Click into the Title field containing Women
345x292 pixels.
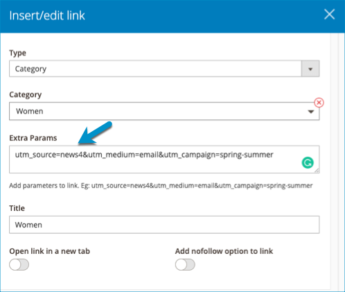click(x=164, y=225)
